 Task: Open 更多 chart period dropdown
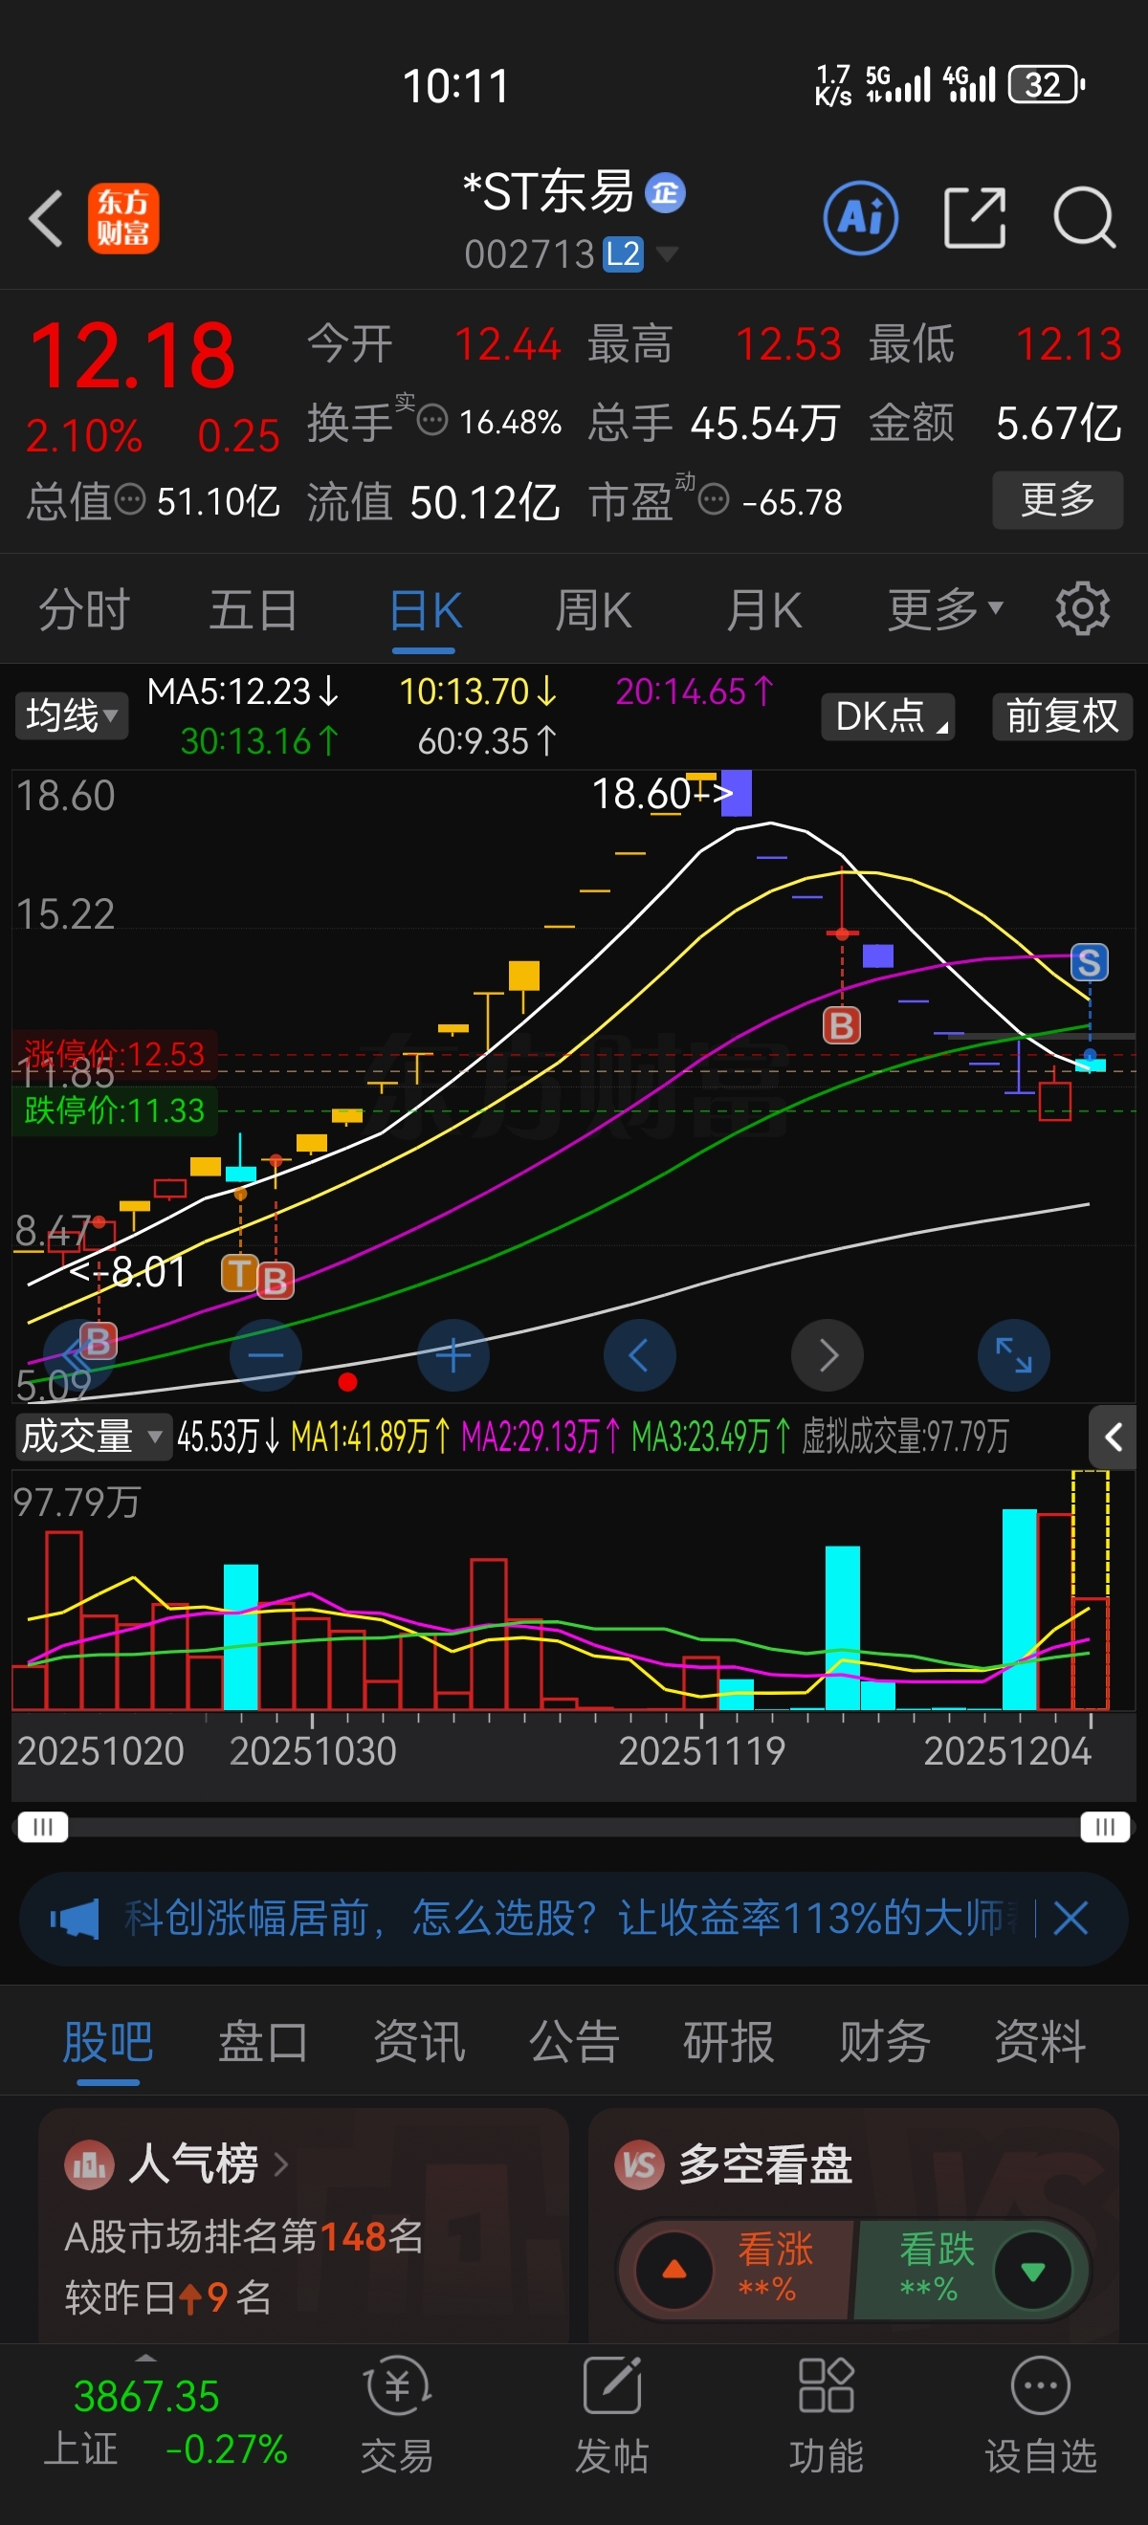point(944,609)
